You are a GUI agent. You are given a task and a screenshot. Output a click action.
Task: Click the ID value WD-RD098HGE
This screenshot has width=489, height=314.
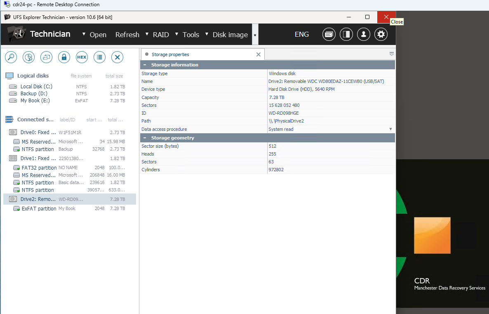(284, 113)
